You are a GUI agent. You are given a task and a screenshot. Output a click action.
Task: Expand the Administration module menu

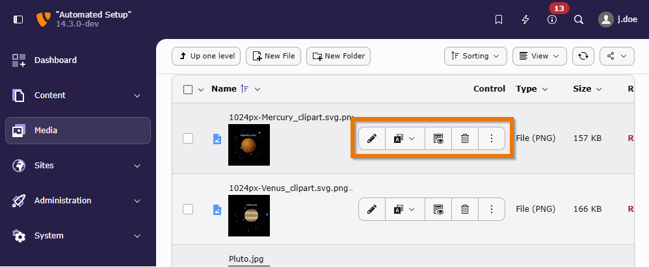coord(78,201)
